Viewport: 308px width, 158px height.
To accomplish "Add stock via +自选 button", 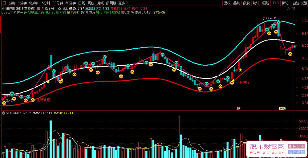I will pyautogui.click(x=295, y=3).
